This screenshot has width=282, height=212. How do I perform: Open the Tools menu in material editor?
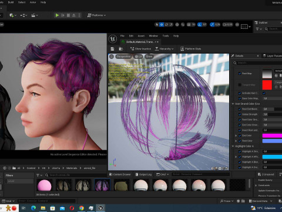tap(166, 36)
